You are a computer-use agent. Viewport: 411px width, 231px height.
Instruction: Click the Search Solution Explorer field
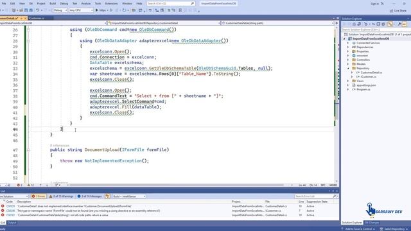click(x=376, y=30)
